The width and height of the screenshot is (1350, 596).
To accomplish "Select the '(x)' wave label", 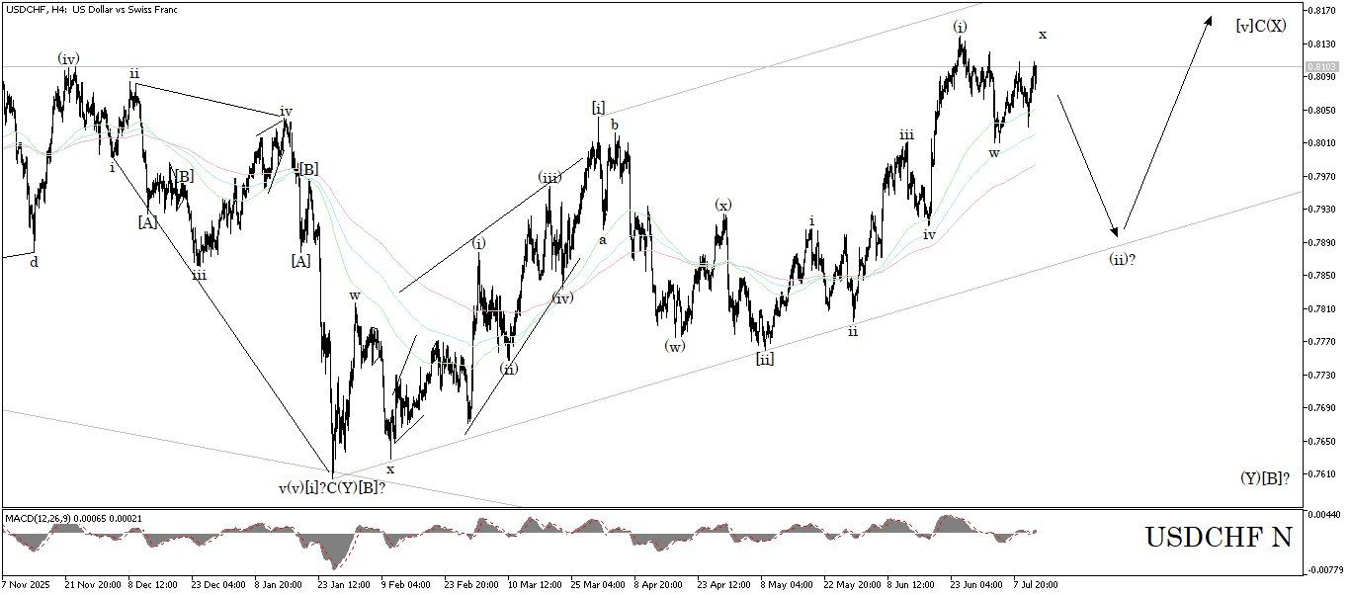I will pos(723,205).
